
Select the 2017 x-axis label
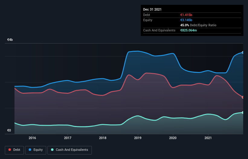point(68,138)
